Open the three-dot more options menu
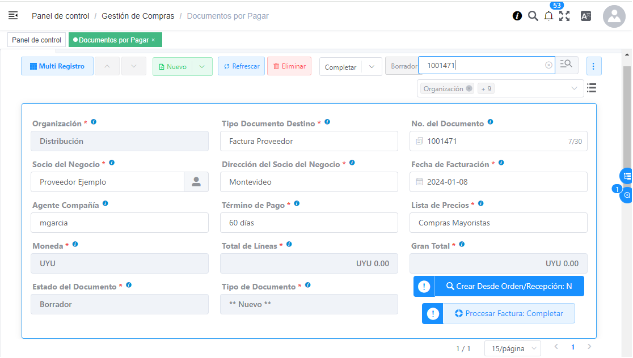This screenshot has height=358, width=633. [x=593, y=66]
